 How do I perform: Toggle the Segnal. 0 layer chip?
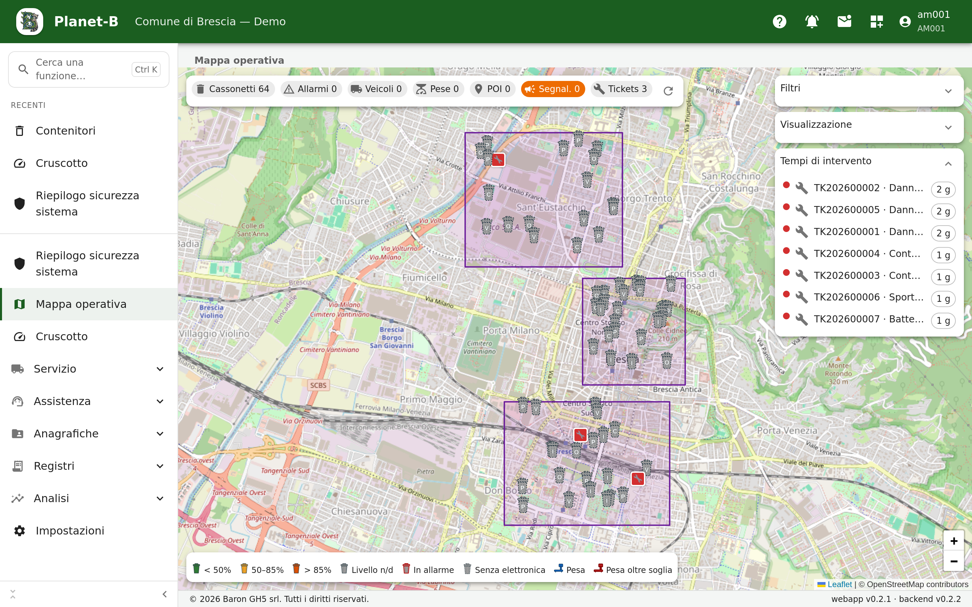tap(553, 89)
